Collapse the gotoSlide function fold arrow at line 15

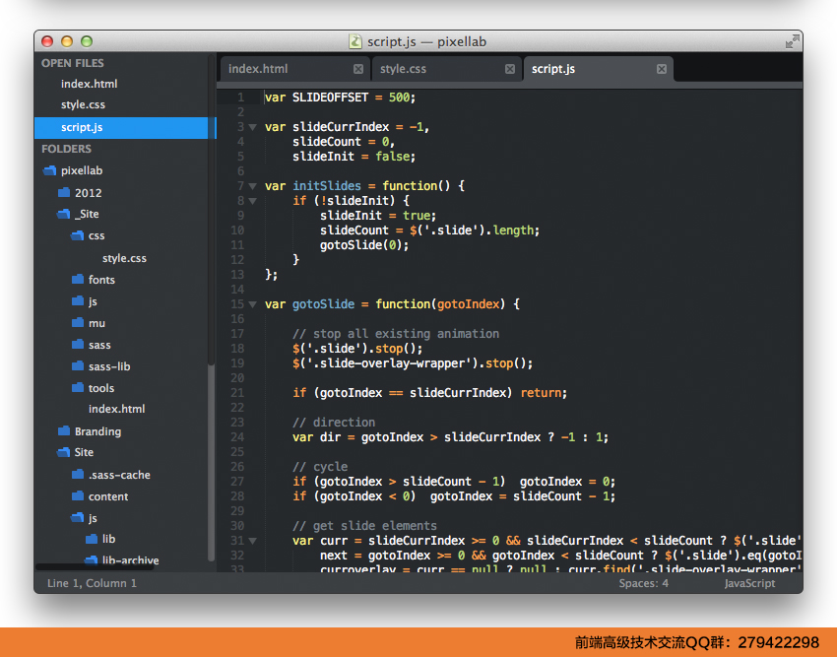[x=252, y=304]
